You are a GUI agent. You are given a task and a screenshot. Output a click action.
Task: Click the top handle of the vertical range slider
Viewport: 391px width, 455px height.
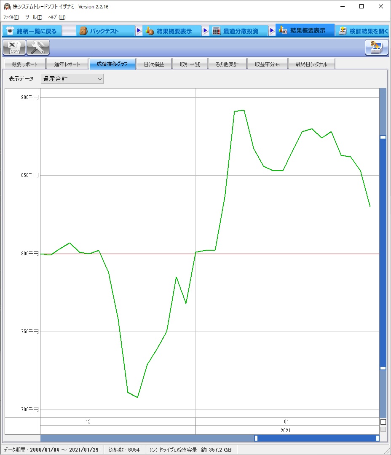click(383, 137)
